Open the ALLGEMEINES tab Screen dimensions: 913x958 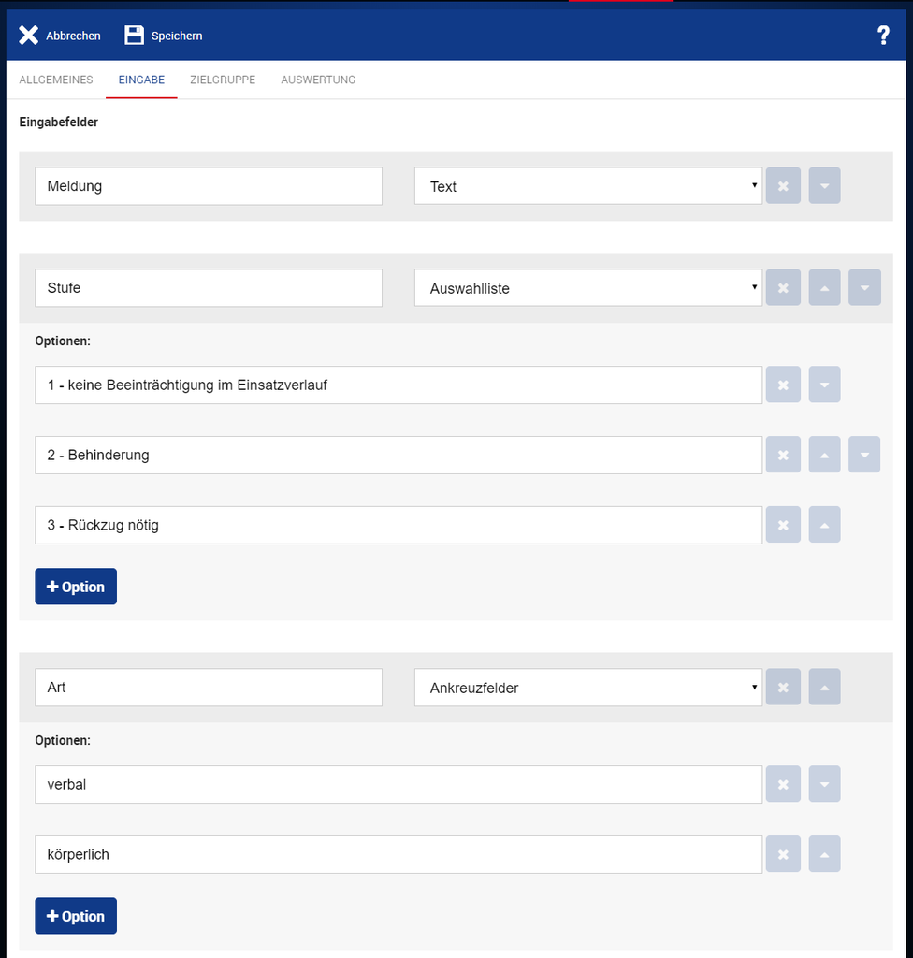click(55, 80)
